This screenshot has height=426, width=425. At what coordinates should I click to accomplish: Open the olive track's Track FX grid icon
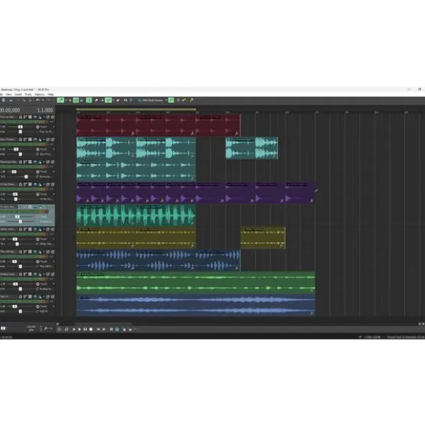pos(30,229)
